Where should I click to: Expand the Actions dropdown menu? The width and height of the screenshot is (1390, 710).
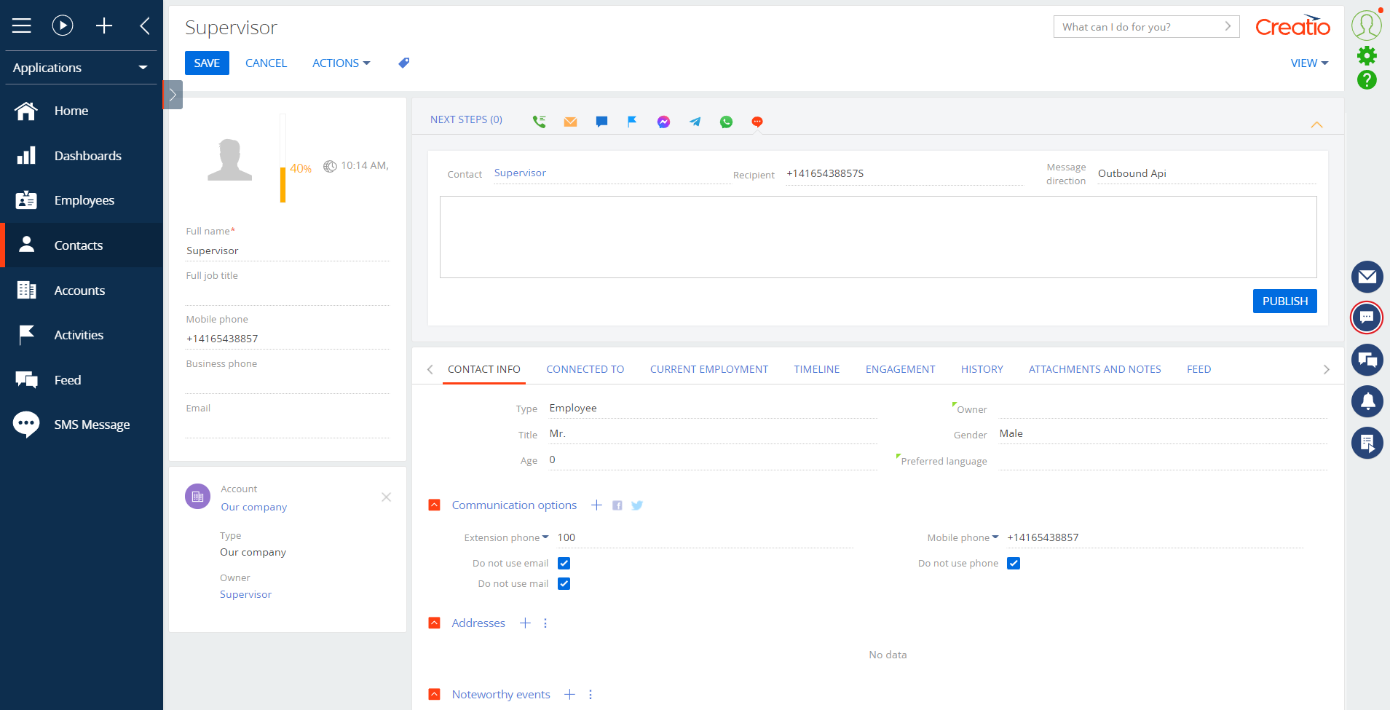(341, 63)
